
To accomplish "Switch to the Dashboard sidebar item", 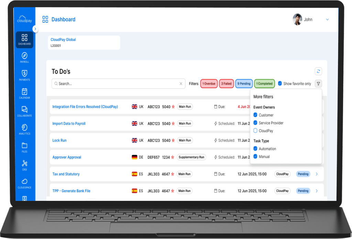I will pyautogui.click(x=24, y=39).
